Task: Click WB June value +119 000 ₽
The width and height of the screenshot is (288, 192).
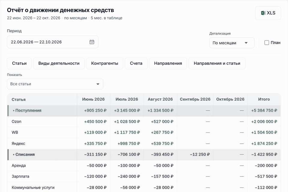Action: 95,132
